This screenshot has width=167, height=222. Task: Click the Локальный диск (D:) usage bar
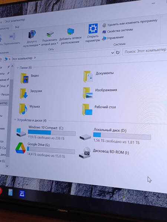122,136
